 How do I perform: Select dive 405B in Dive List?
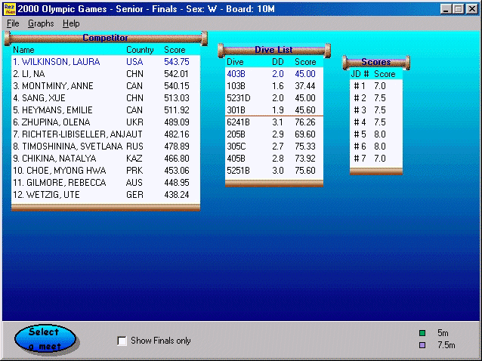coord(274,159)
